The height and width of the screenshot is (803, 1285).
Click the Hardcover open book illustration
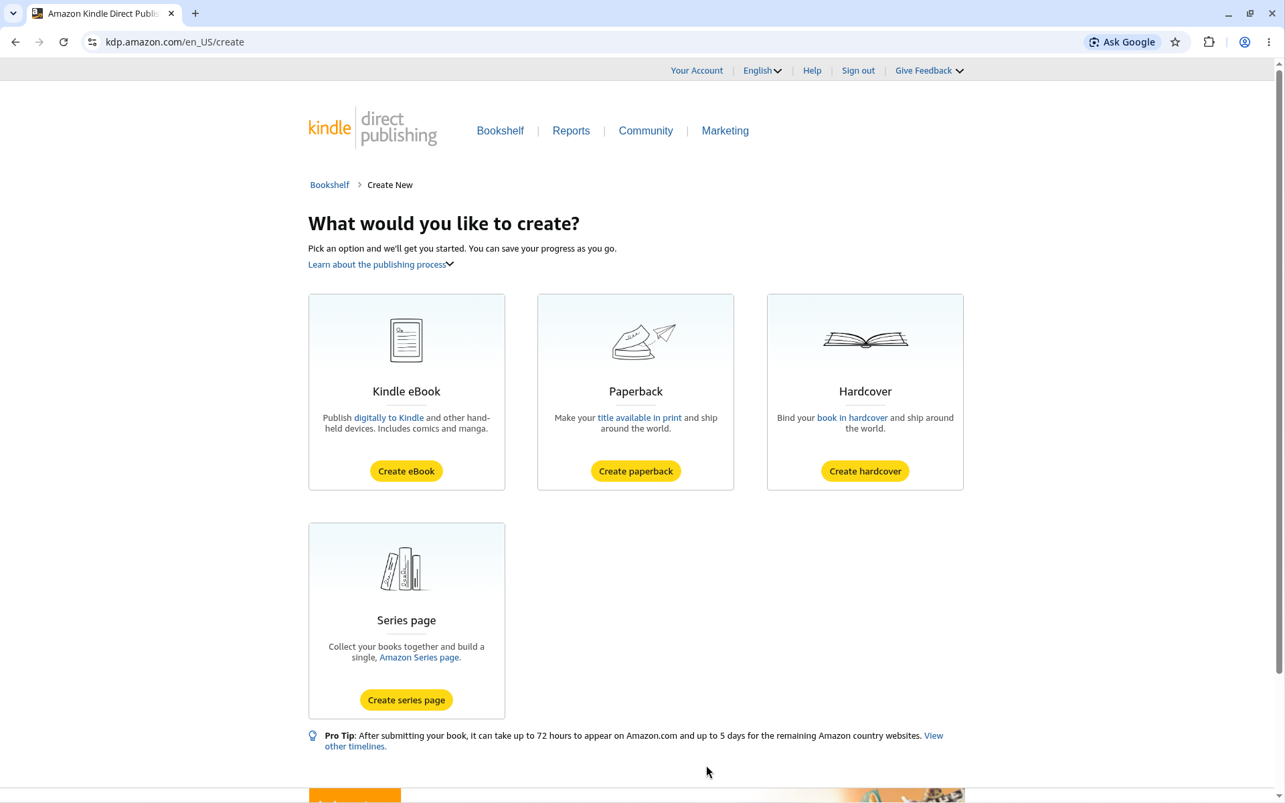pyautogui.click(x=865, y=340)
